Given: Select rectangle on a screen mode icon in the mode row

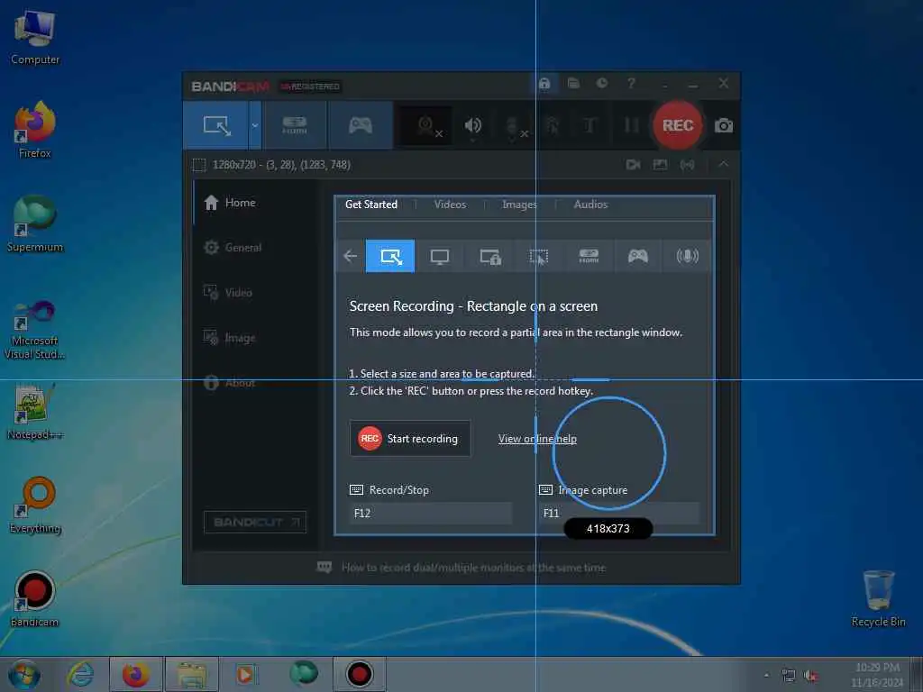Looking at the screenshot, I should 390,256.
